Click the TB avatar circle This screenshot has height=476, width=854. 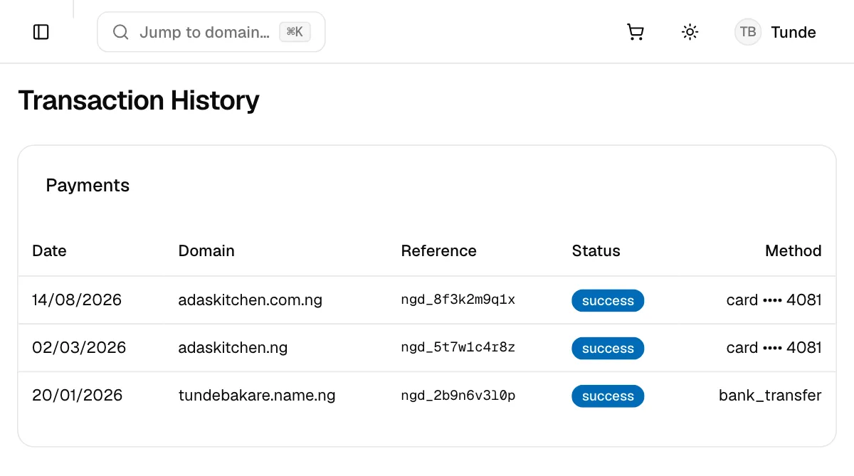click(748, 32)
